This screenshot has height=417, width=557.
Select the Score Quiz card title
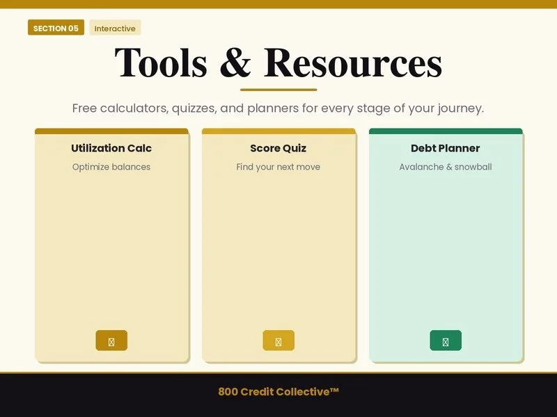coord(278,148)
